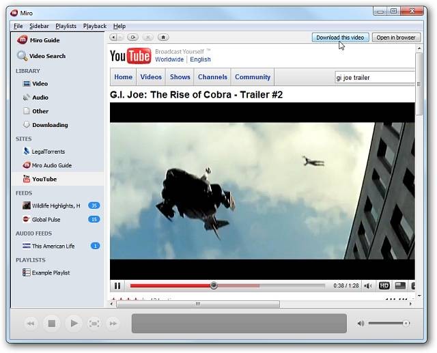Toggle the YouTube player size button
Screen dimensions: 437x353
coord(400,285)
